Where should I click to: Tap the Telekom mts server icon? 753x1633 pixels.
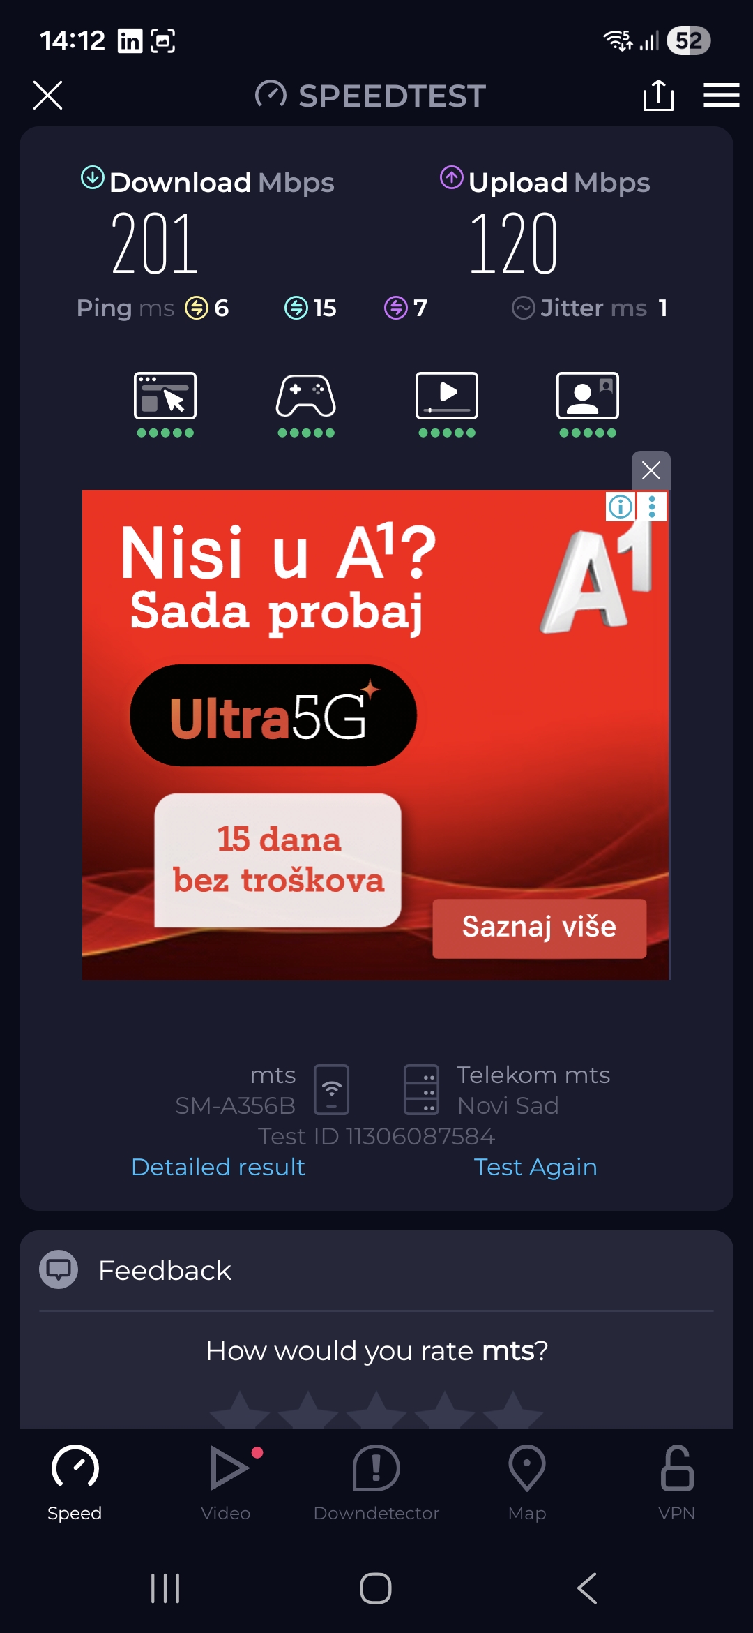(421, 1089)
